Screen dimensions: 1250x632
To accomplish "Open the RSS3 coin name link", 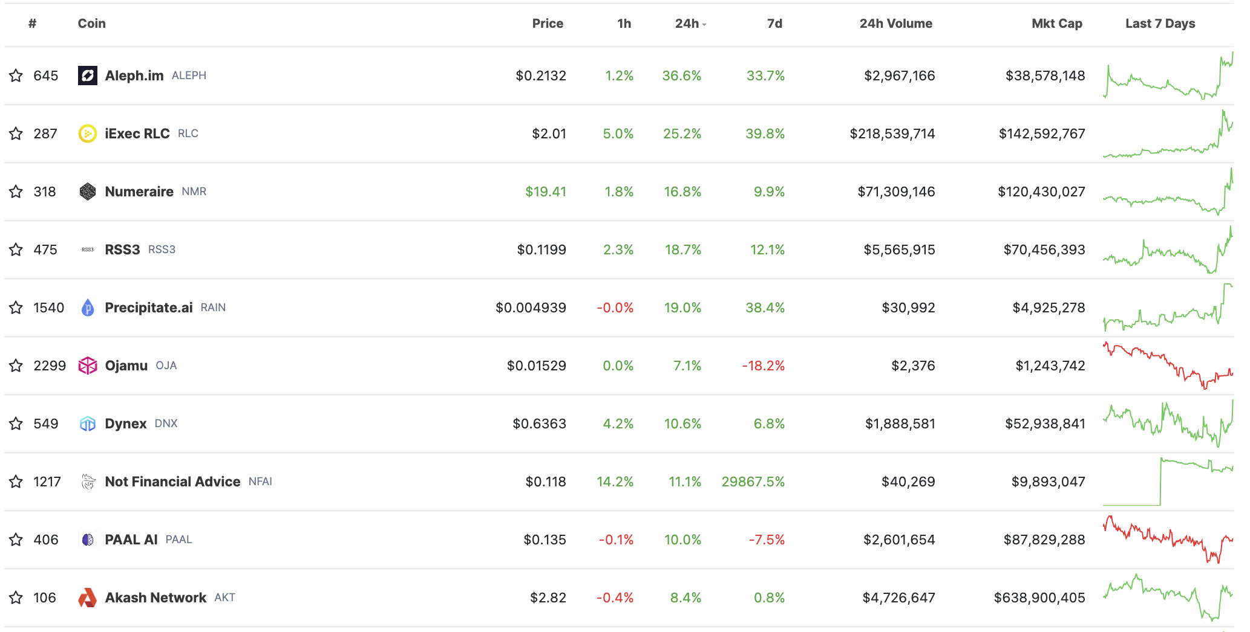I will pyautogui.click(x=122, y=250).
